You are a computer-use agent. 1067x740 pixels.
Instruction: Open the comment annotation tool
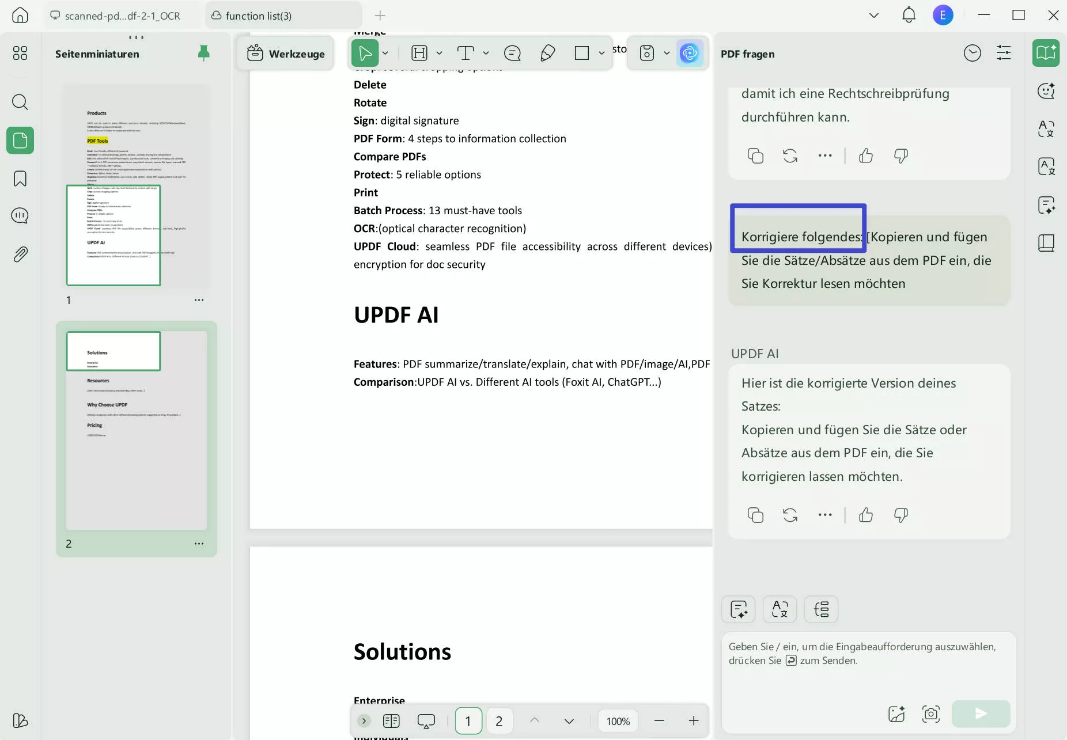point(512,53)
